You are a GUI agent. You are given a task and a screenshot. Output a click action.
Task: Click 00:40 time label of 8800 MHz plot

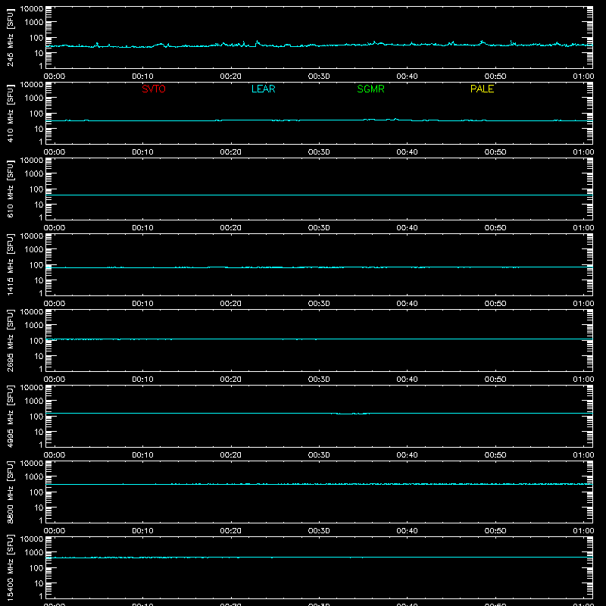[x=407, y=531]
